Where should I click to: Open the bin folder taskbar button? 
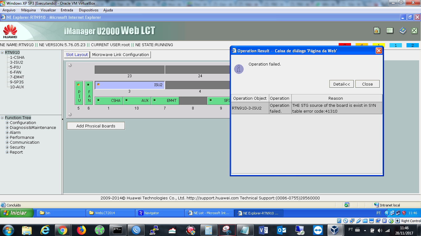click(61, 213)
